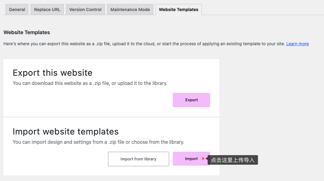Click the Import website templates heading
The image size is (324, 181).
[x=65, y=131]
